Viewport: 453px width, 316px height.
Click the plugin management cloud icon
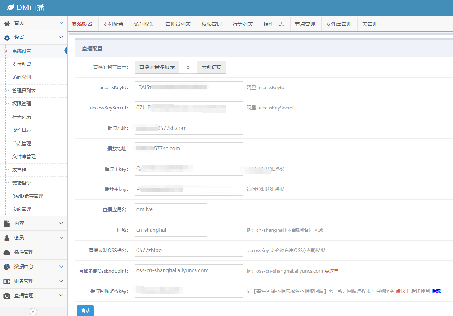pos(7,252)
